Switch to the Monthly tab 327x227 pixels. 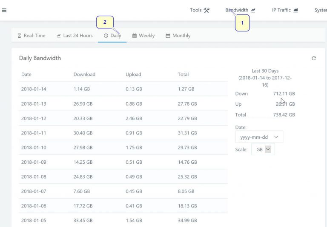tap(178, 36)
